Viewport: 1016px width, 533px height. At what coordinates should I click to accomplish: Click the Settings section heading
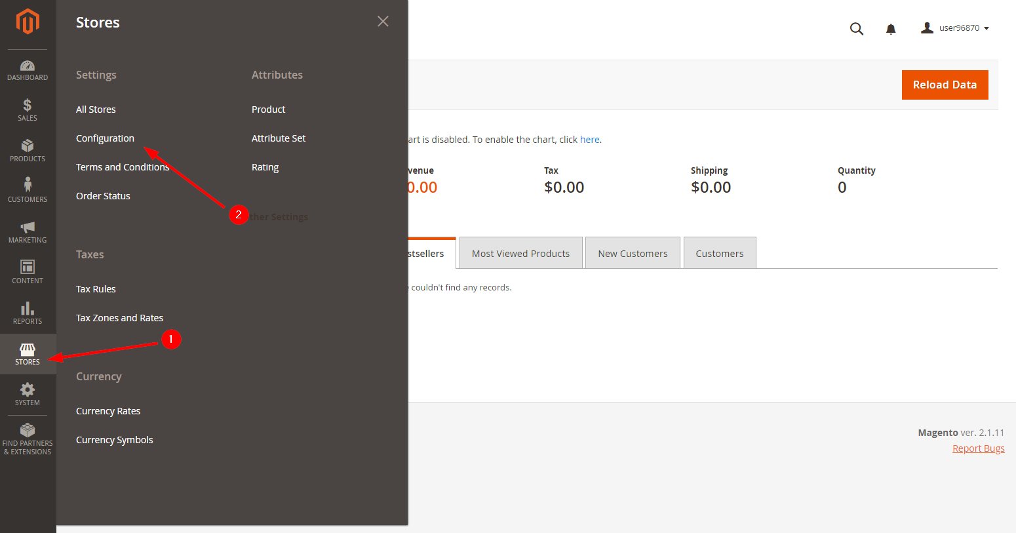[96, 75]
